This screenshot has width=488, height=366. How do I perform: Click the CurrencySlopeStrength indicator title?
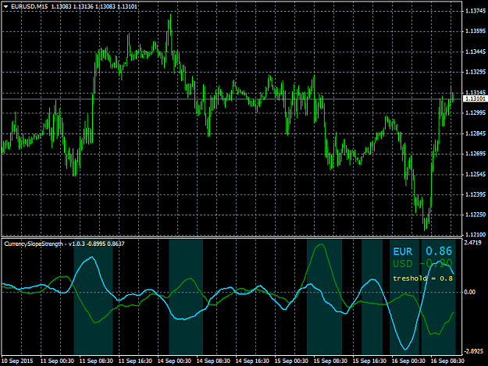point(34,243)
